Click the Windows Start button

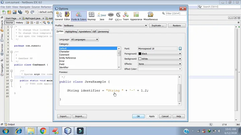click(6, 131)
